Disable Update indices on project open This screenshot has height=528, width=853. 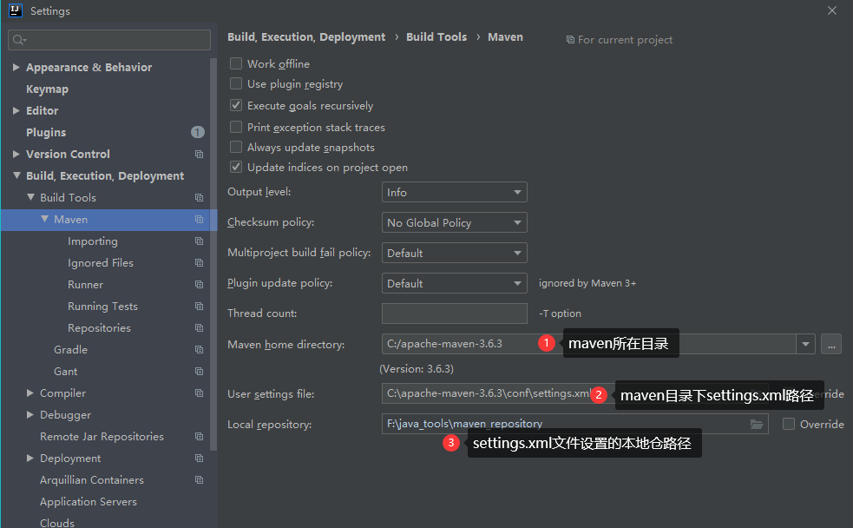tap(236, 167)
